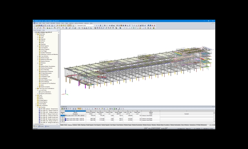Screen dimensions: 248x149
Task: Toggle DXF in status bar
Action: point(166,128)
